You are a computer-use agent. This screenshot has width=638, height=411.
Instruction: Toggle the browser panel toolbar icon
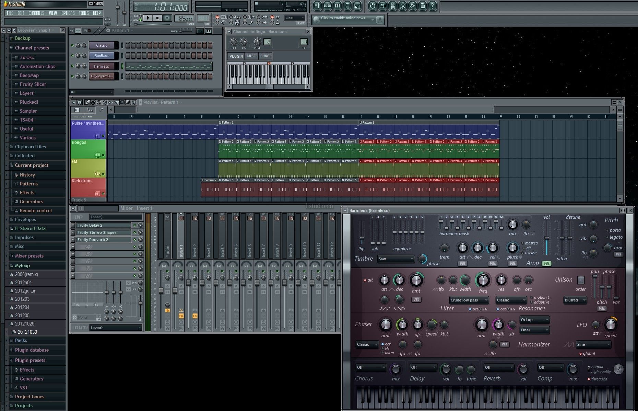[x=347, y=6]
